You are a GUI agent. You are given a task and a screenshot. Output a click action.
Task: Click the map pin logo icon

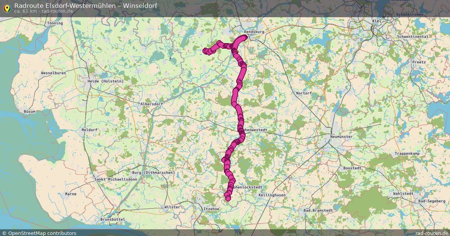7,7
